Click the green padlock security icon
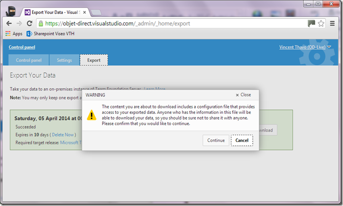Image resolution: width=343 pixels, height=206 pixels. point(41,24)
